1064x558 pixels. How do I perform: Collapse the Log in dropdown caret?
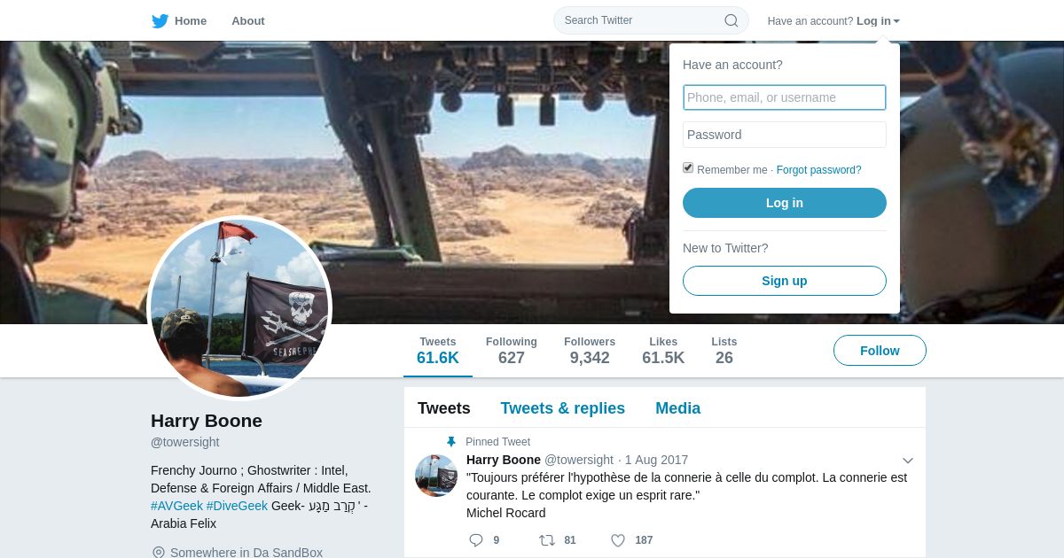click(896, 21)
